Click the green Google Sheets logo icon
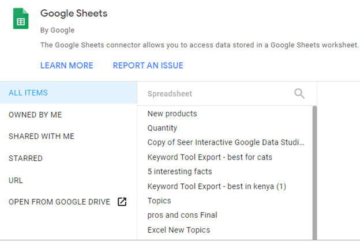The width and height of the screenshot is (360, 242). [21, 18]
